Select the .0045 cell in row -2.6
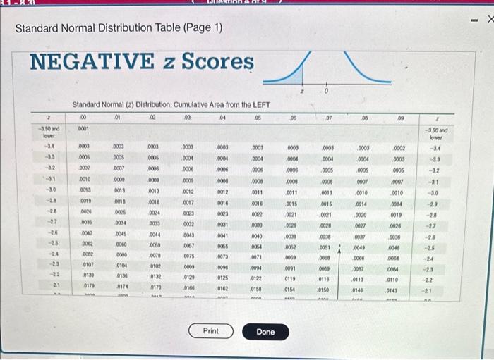This screenshot has height=360, width=494. 121,234
